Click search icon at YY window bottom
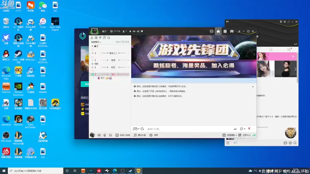 (295, 143)
